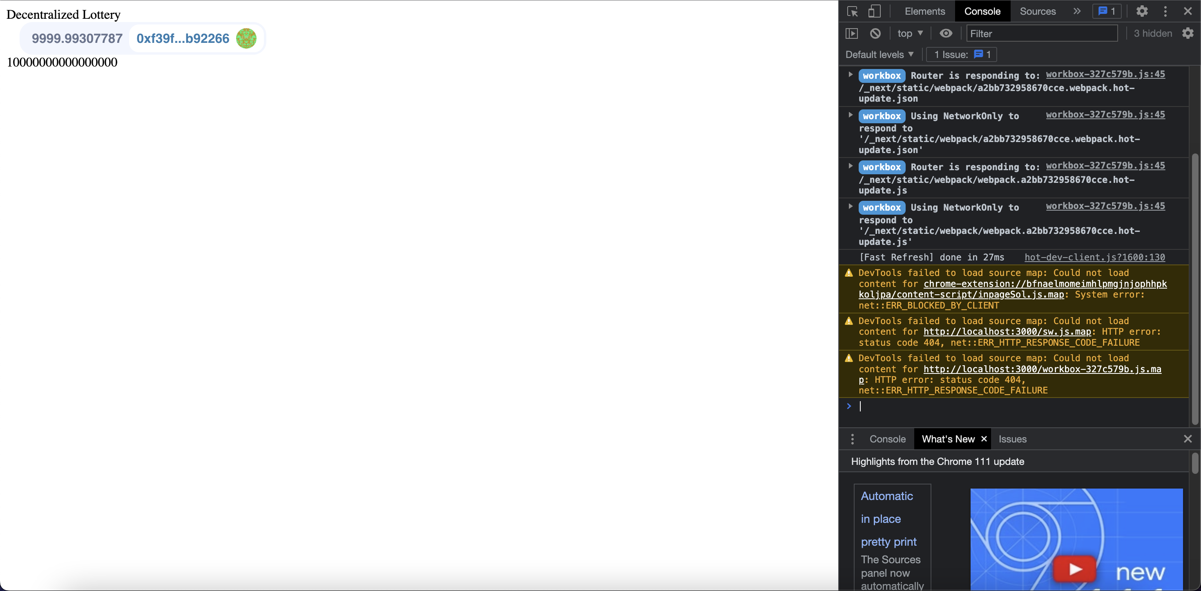Click the 1 Issue button
The width and height of the screenshot is (1201, 591).
point(961,55)
